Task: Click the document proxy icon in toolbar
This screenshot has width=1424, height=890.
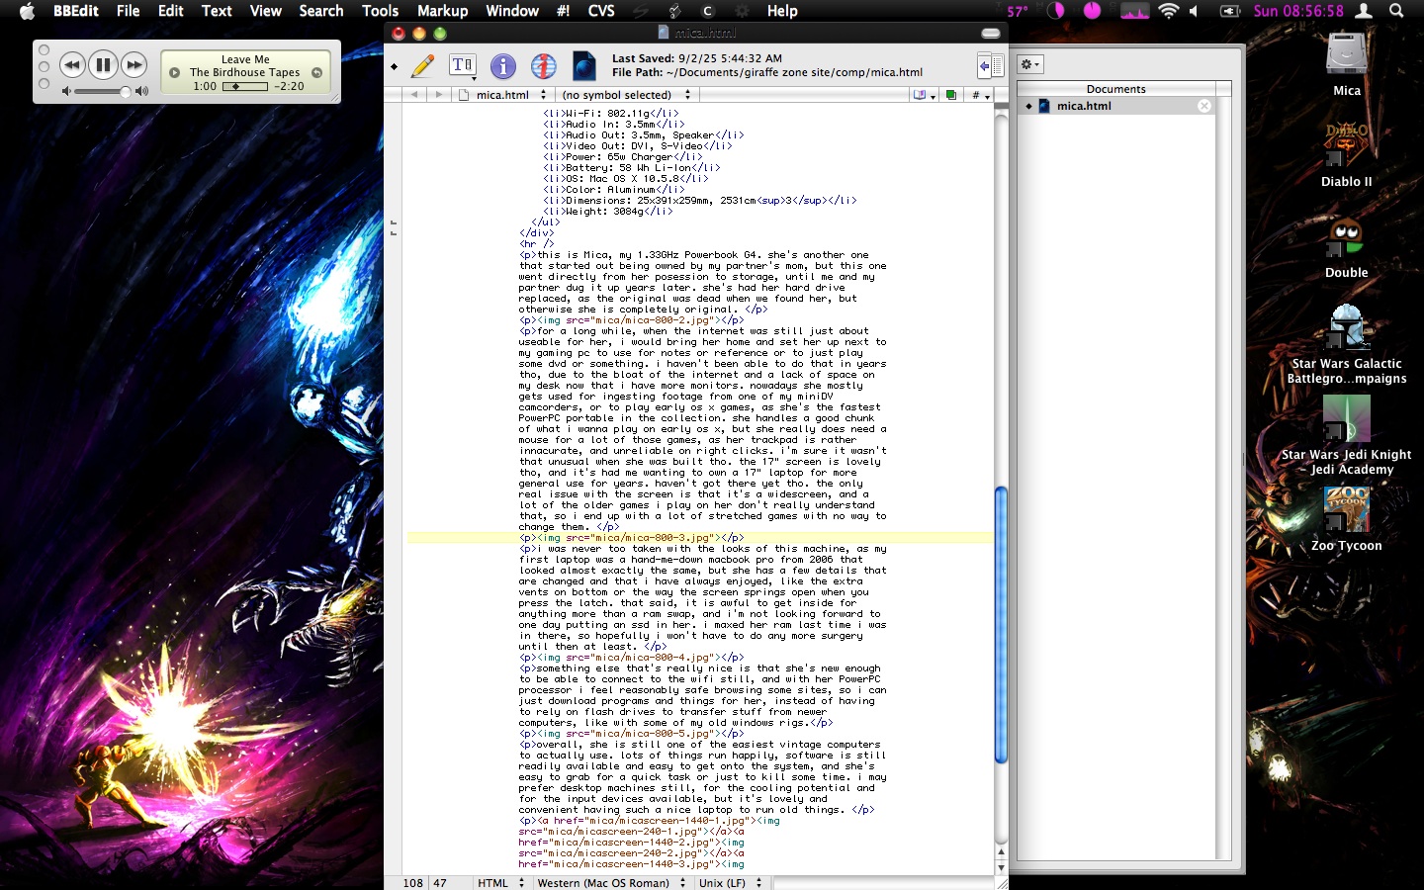Action: tap(584, 66)
